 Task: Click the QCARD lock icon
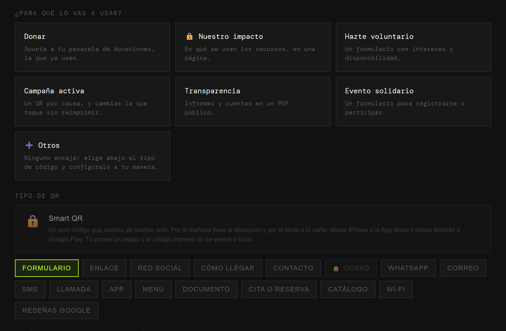[x=336, y=268]
